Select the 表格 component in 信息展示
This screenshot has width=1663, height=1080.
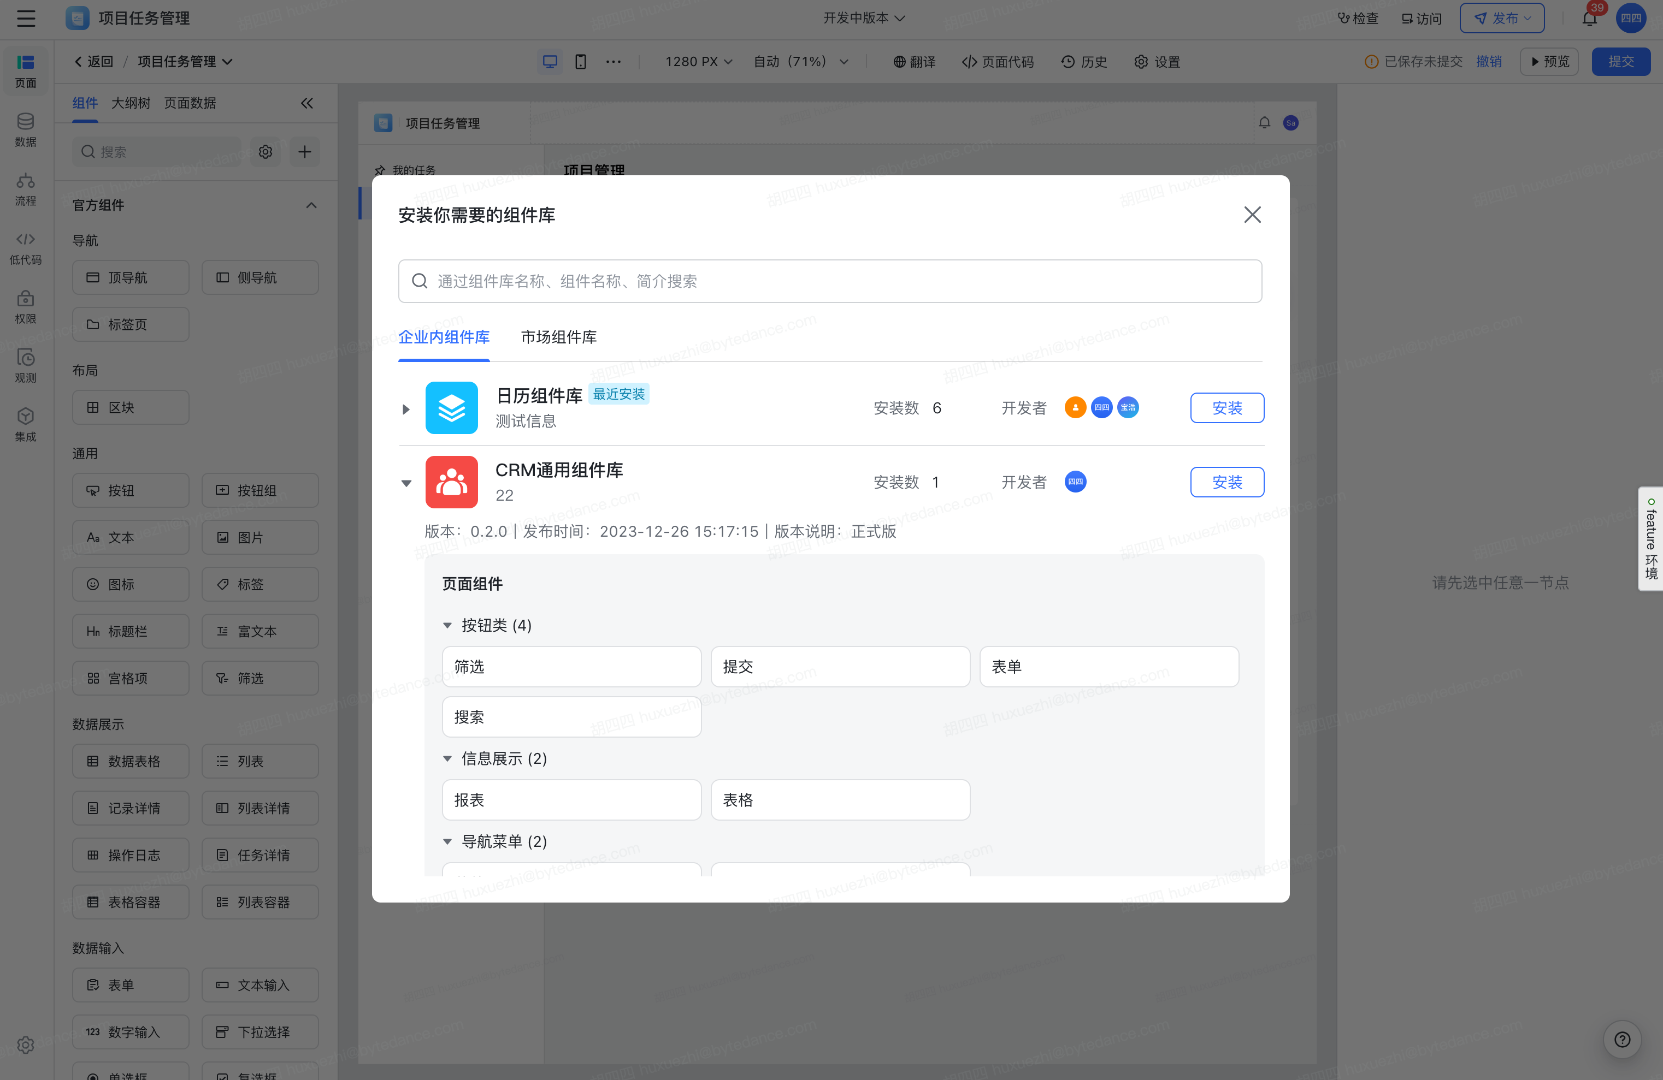(840, 800)
